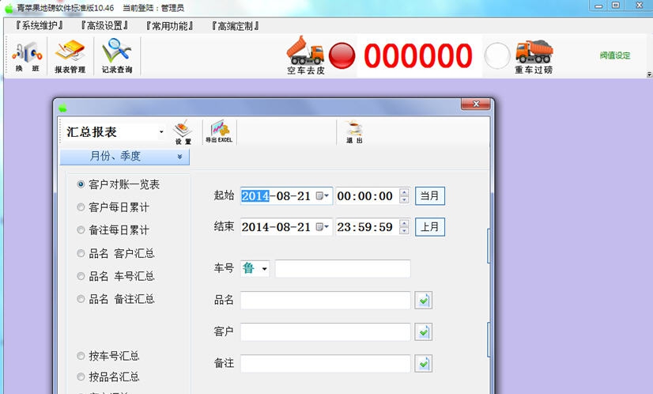Close the report dialog window
Viewport: 653px width, 394px height.
(x=476, y=104)
